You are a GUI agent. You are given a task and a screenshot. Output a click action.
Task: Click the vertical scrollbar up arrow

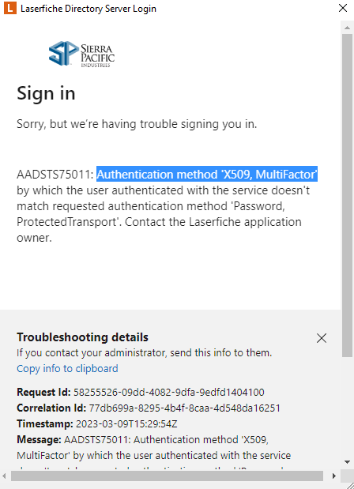[x=347, y=28]
